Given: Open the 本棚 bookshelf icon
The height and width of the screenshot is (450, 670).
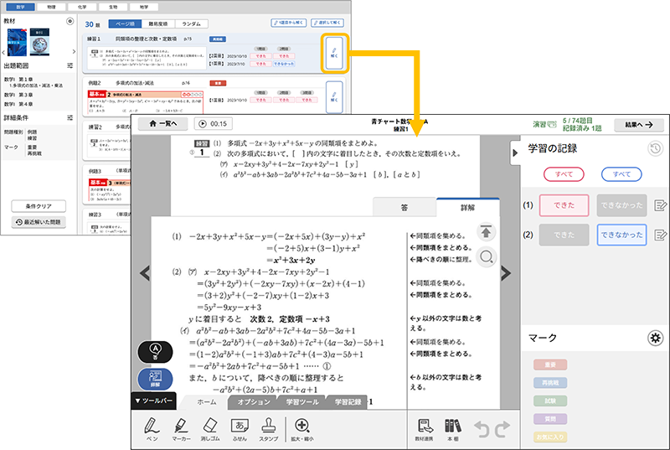Looking at the screenshot, I should pos(453,428).
